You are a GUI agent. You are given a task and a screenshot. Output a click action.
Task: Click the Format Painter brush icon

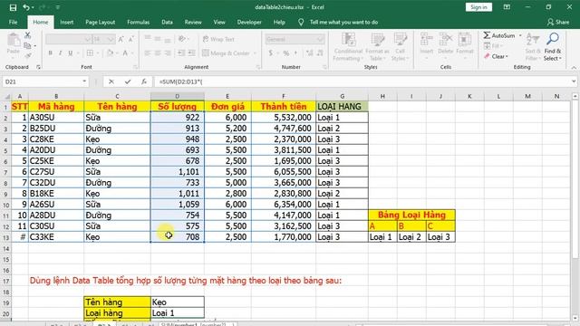pos(28,55)
